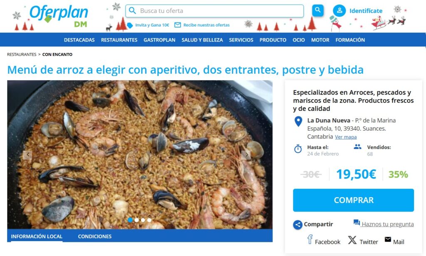Open the RESTAURANTES menu item

[x=119, y=40]
